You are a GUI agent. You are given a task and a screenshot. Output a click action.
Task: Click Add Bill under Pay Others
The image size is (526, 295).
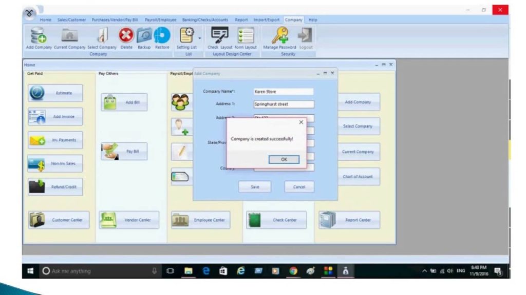[124, 102]
